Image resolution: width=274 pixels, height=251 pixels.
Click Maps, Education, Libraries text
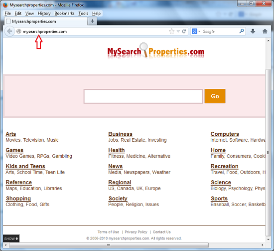(34, 188)
